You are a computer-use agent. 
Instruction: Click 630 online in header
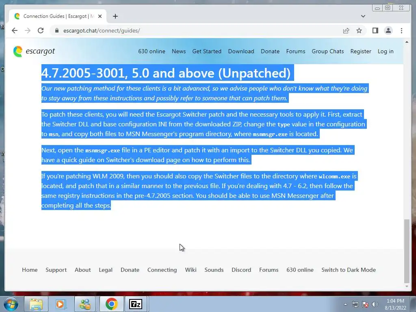(x=152, y=51)
